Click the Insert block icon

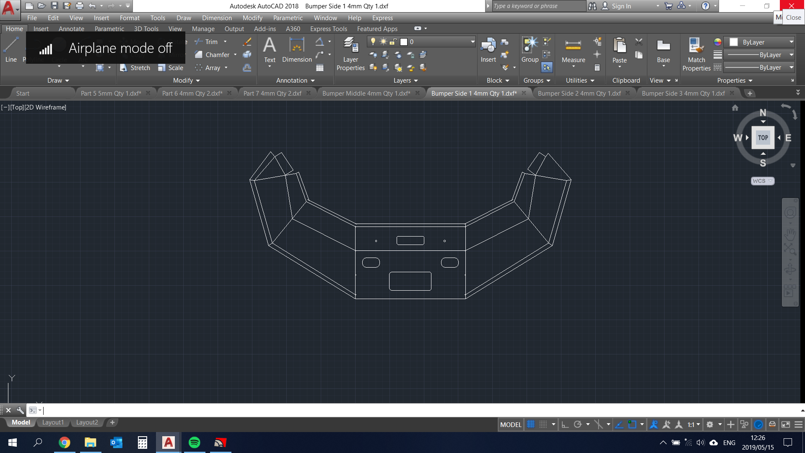488,46
